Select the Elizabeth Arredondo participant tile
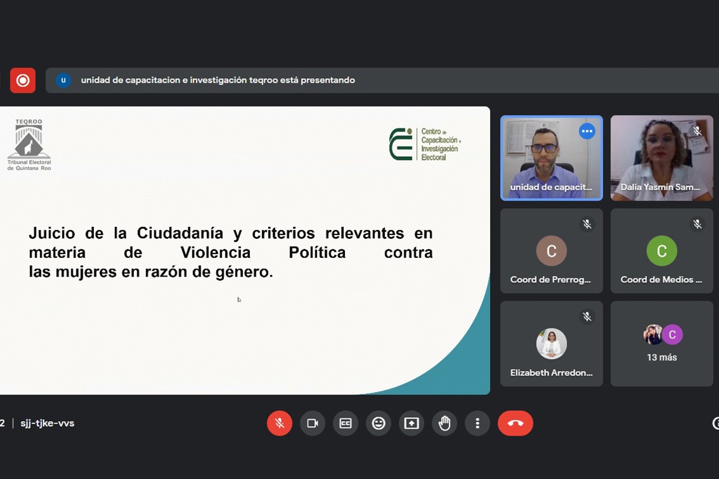Viewport: 719px width, 479px height. pyautogui.click(x=551, y=344)
